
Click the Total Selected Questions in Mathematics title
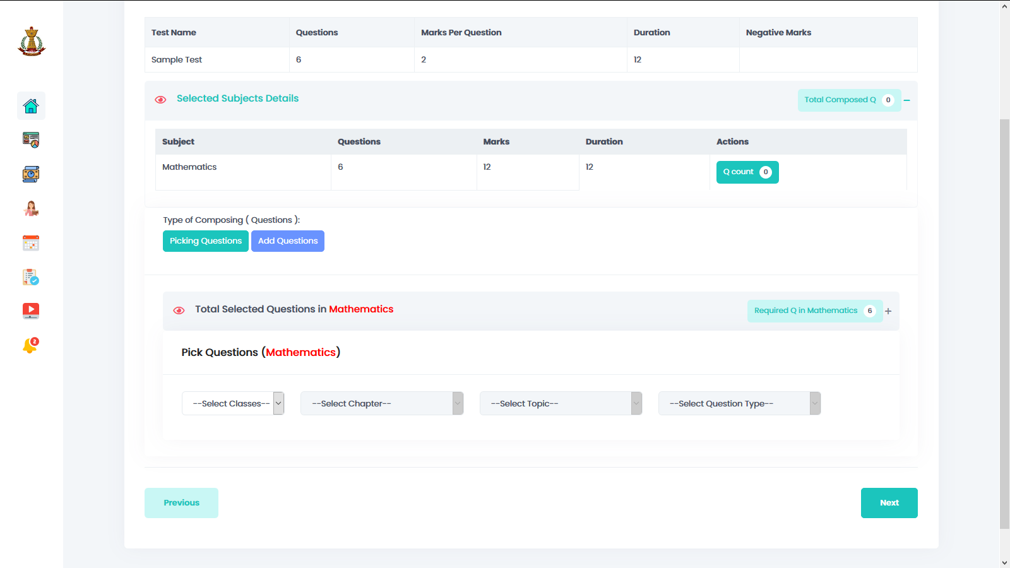pos(294,309)
